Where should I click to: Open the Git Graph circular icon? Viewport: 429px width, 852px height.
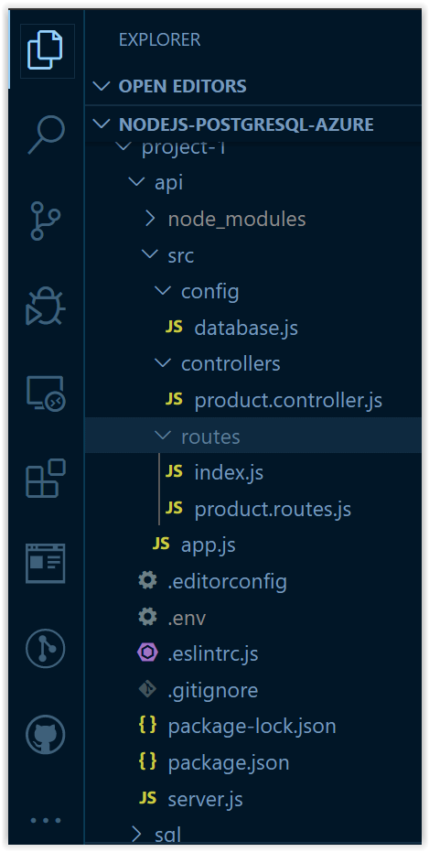point(46,649)
